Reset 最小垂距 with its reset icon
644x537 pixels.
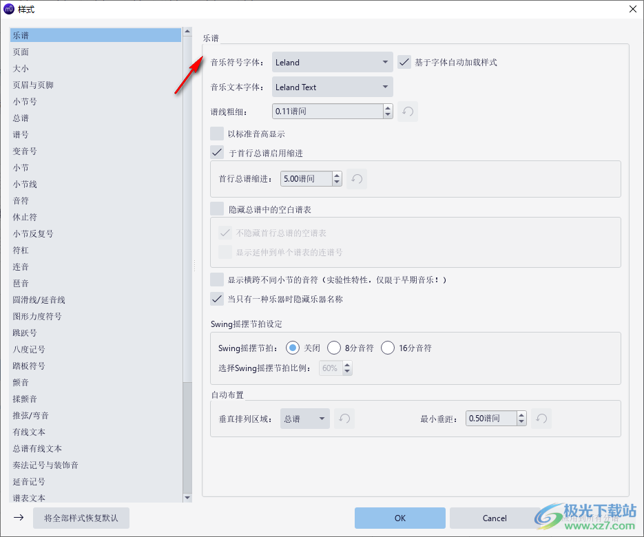click(543, 418)
